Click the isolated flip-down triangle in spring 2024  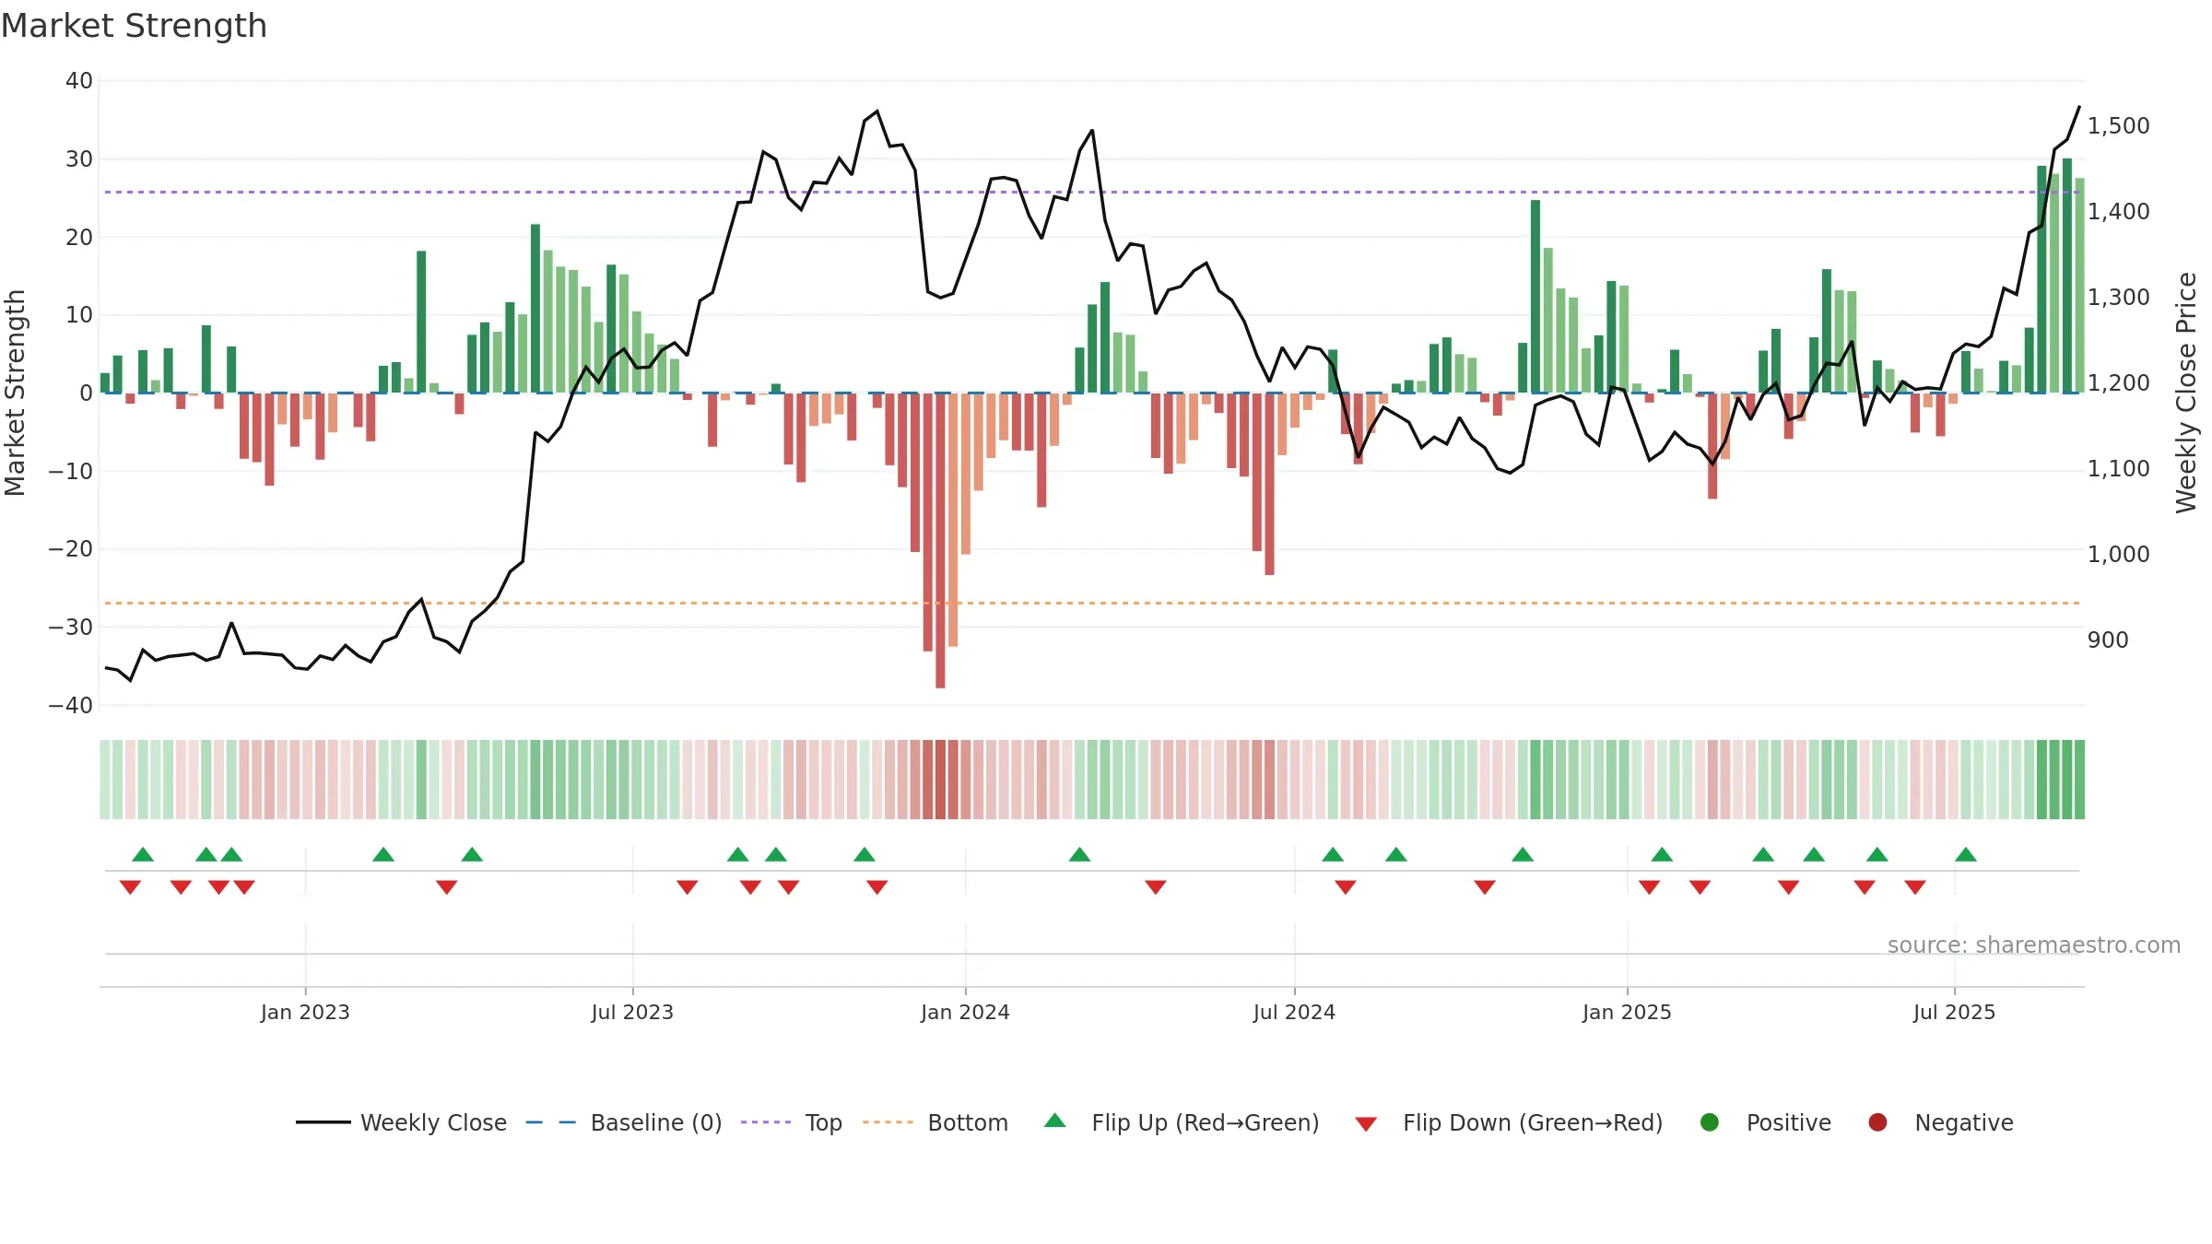[1156, 887]
